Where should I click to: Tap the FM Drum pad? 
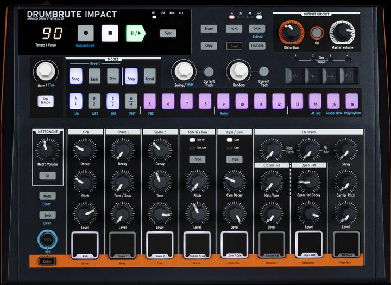(346, 244)
